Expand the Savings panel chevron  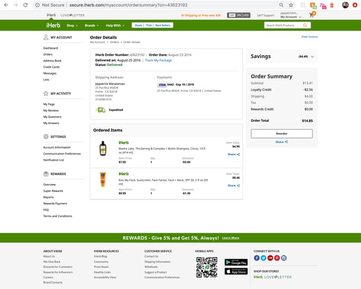click(x=312, y=56)
